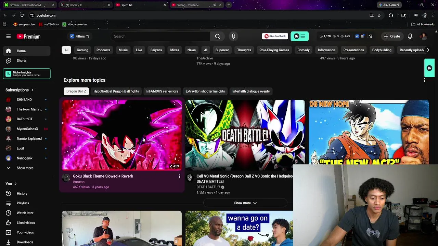The image size is (438, 246).
Task: Reload the page in the browser toolbar
Action: pos(22,15)
